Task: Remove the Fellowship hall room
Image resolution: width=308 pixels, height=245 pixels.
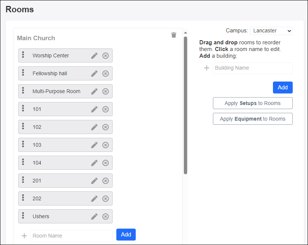Action: click(x=106, y=73)
